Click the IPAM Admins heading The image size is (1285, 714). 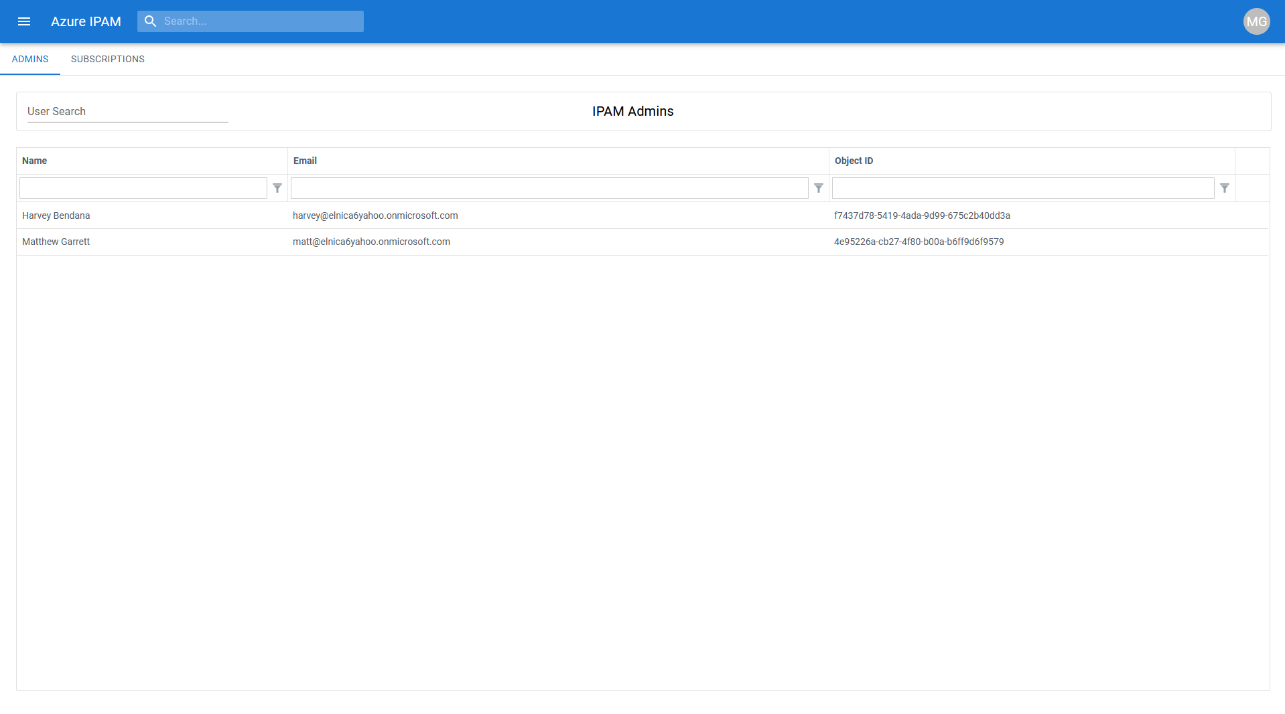pos(632,112)
